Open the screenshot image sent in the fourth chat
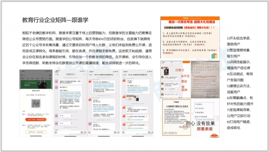 pyautogui.click(x=132, y=98)
